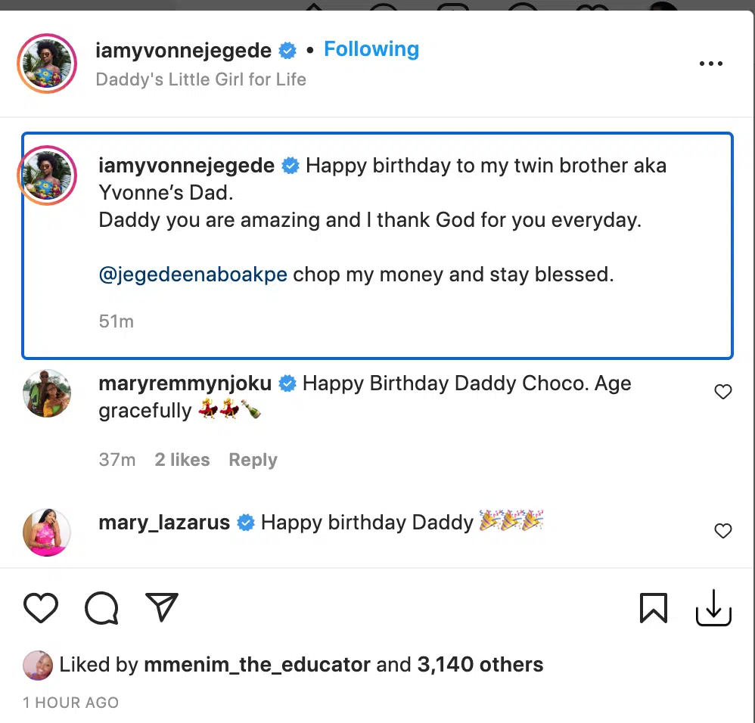Open @jegedeenaboakpe mention link
The height and width of the screenshot is (723, 755).
[x=193, y=275]
